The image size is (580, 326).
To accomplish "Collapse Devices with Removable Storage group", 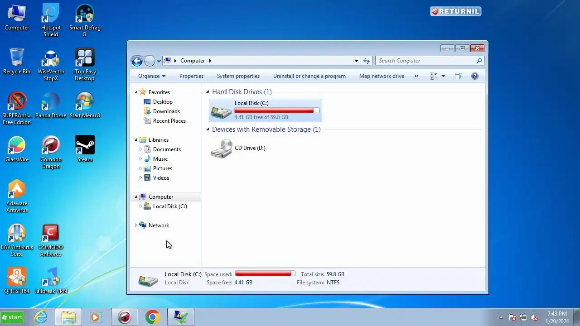I will [208, 129].
